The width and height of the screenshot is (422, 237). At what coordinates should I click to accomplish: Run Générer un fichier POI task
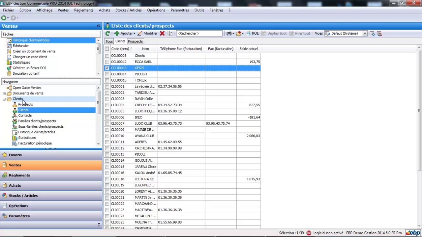pos(29,68)
